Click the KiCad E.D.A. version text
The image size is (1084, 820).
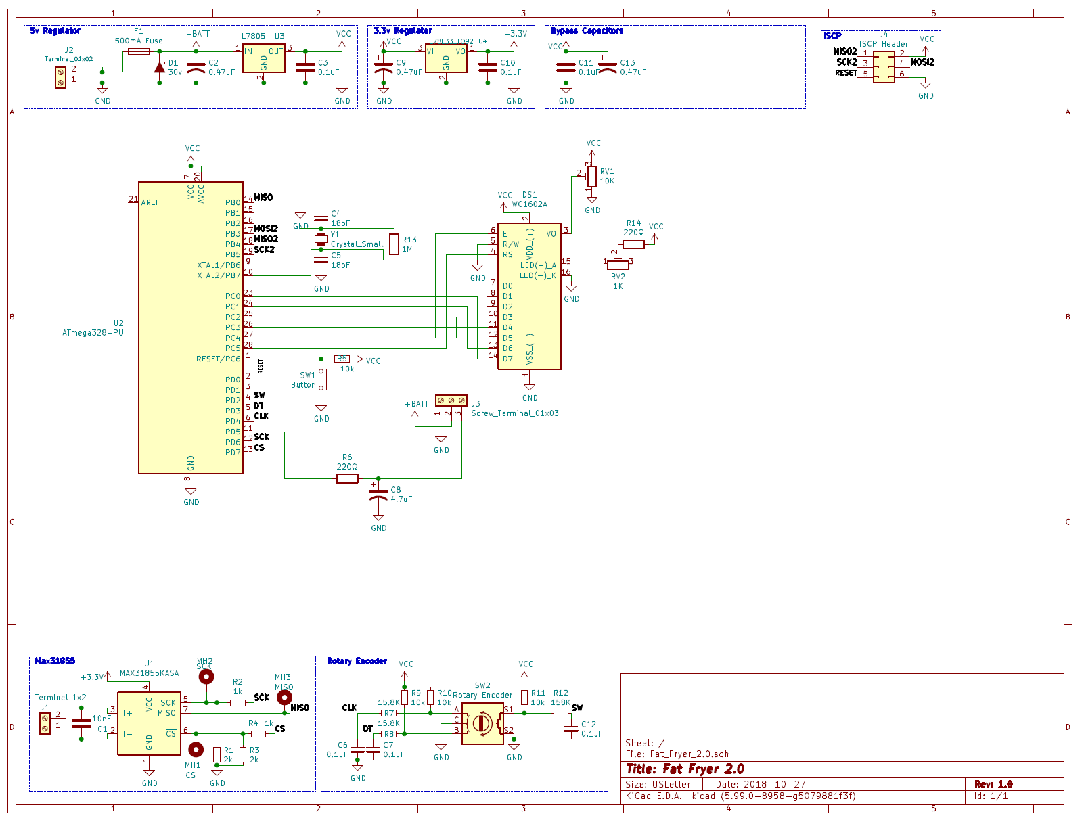click(740, 796)
